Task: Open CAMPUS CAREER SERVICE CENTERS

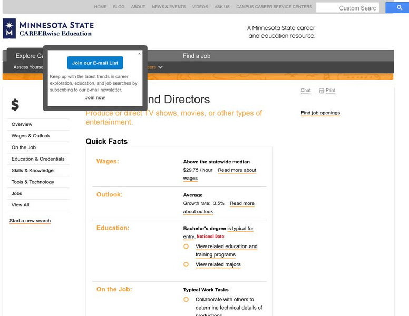Action: click(x=274, y=7)
